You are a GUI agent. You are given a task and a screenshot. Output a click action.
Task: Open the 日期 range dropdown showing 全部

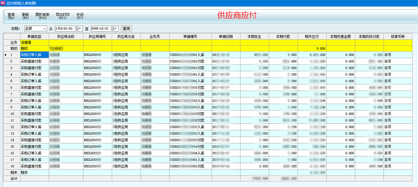pyautogui.click(x=44, y=28)
